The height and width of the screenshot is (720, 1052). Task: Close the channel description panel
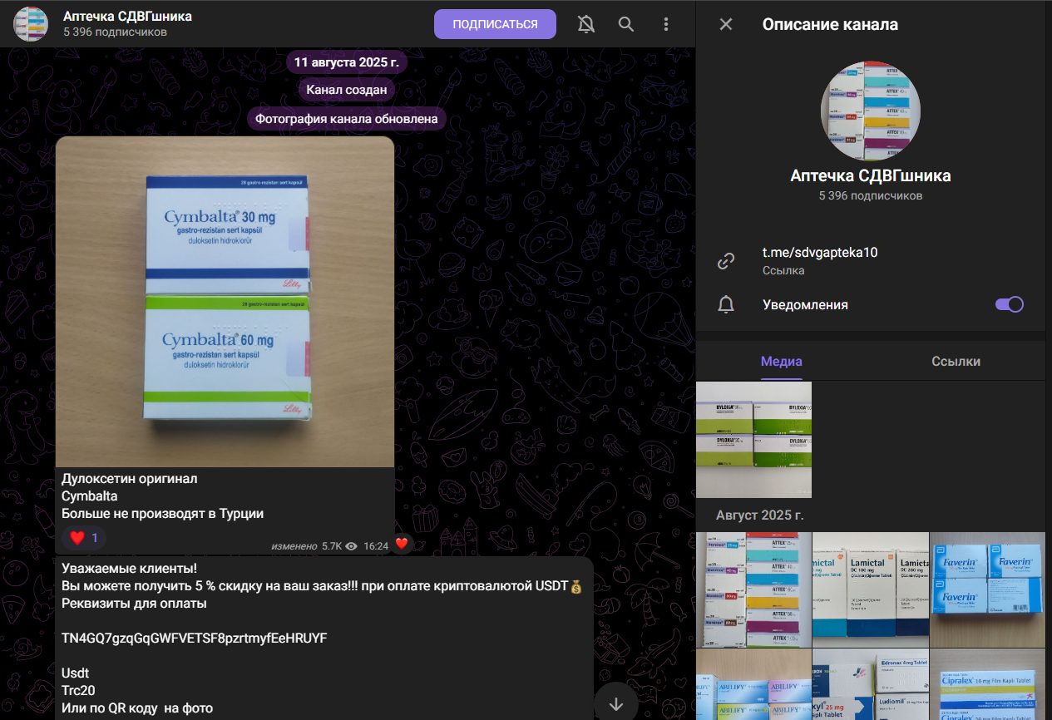click(726, 24)
